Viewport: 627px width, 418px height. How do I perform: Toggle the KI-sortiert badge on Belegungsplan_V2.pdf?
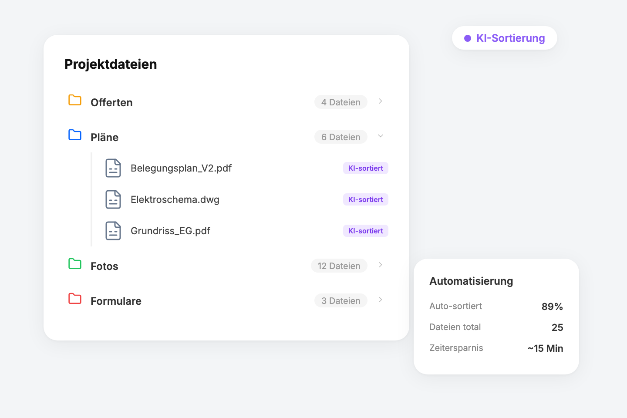[x=365, y=168]
